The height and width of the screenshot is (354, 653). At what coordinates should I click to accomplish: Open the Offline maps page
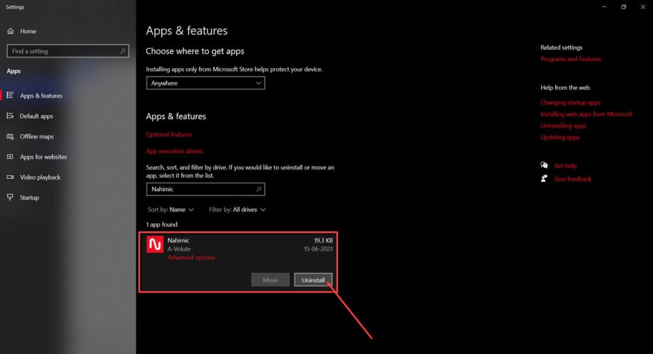[36, 136]
